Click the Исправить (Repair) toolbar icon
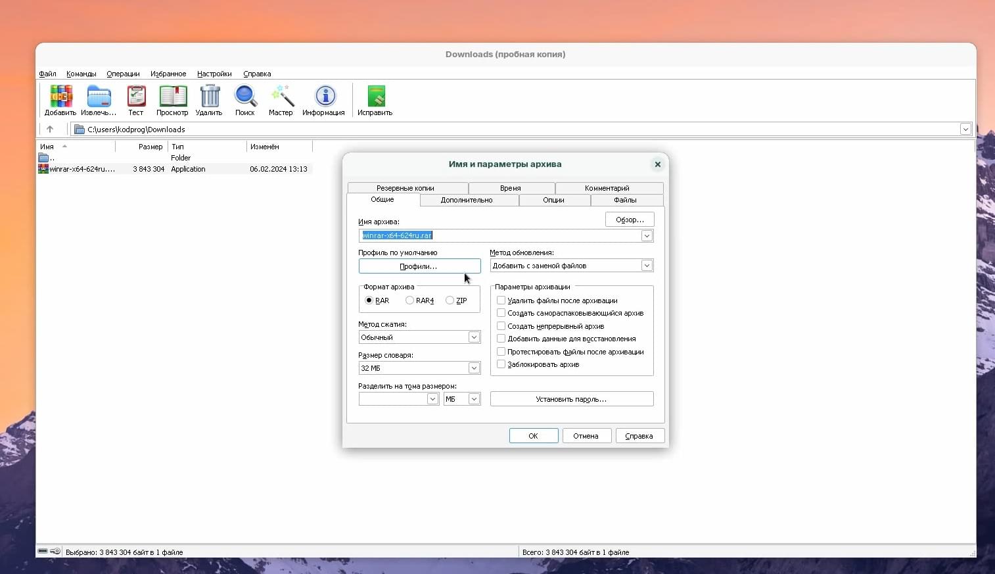The height and width of the screenshot is (574, 995). pyautogui.click(x=376, y=96)
